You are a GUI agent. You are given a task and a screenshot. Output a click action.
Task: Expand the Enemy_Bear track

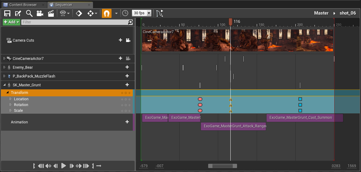[x=4, y=67]
